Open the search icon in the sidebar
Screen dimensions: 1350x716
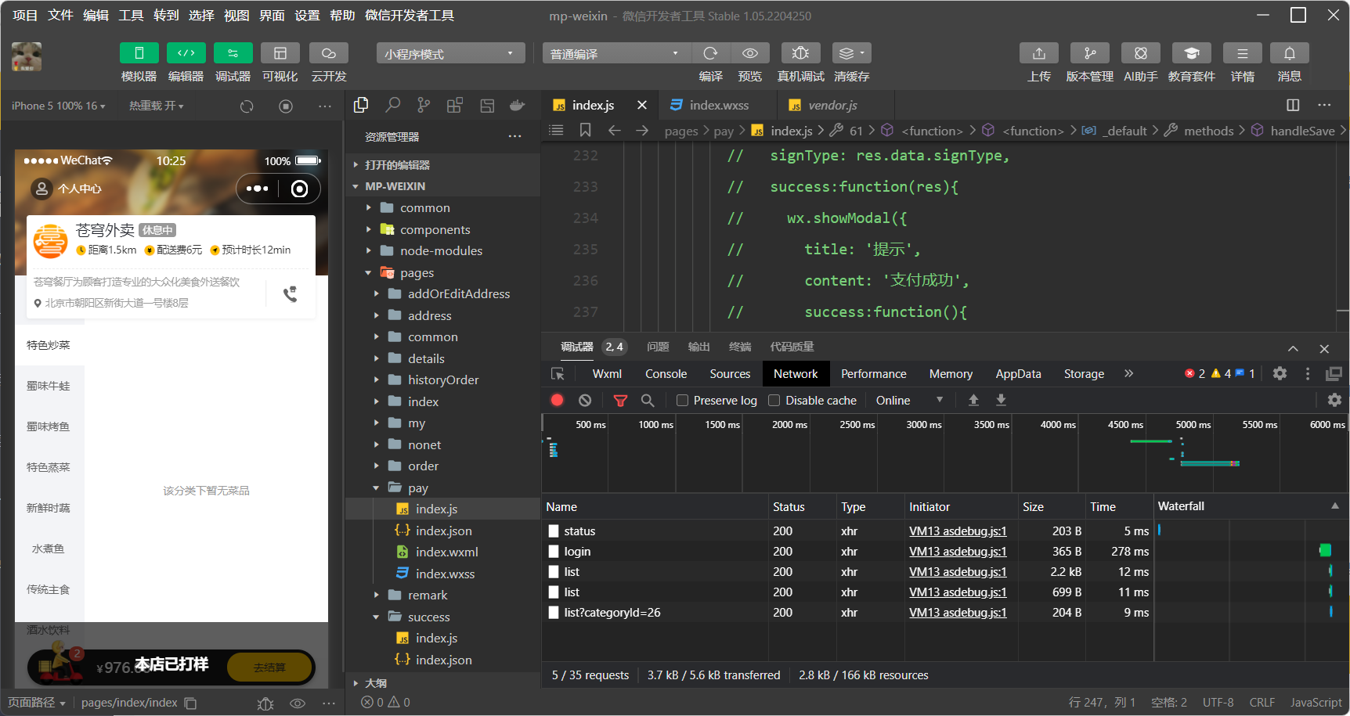pos(393,105)
